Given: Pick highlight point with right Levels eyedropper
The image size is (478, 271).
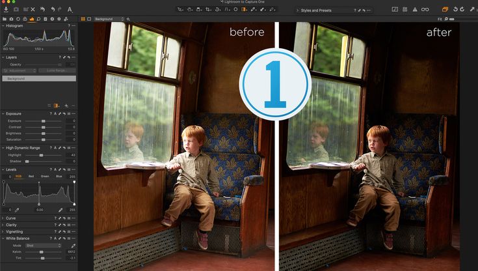Looking at the screenshot, I should (x=60, y=210).
